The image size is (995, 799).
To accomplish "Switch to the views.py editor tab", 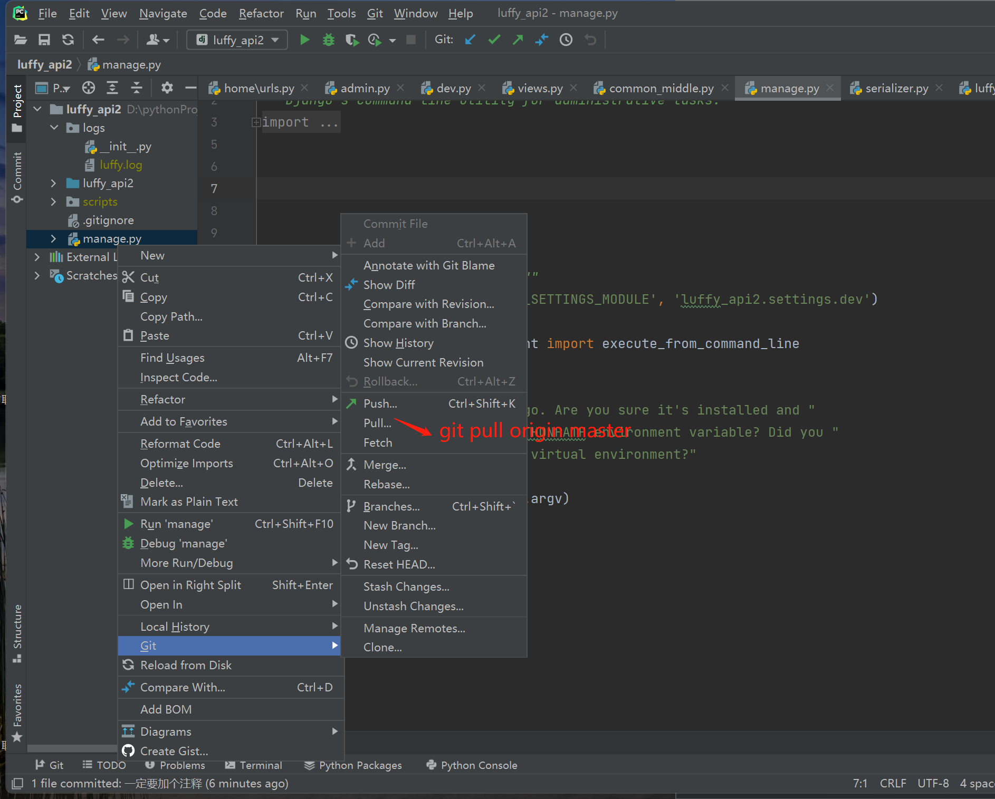I will [x=540, y=89].
